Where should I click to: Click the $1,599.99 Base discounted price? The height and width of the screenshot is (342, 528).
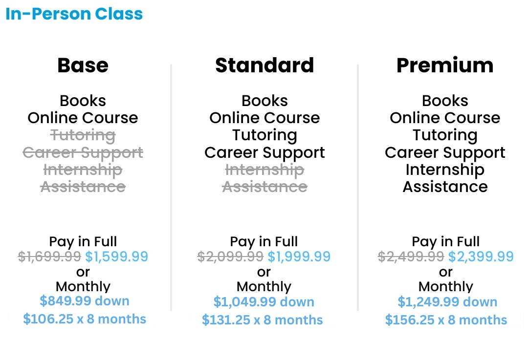pos(116,256)
